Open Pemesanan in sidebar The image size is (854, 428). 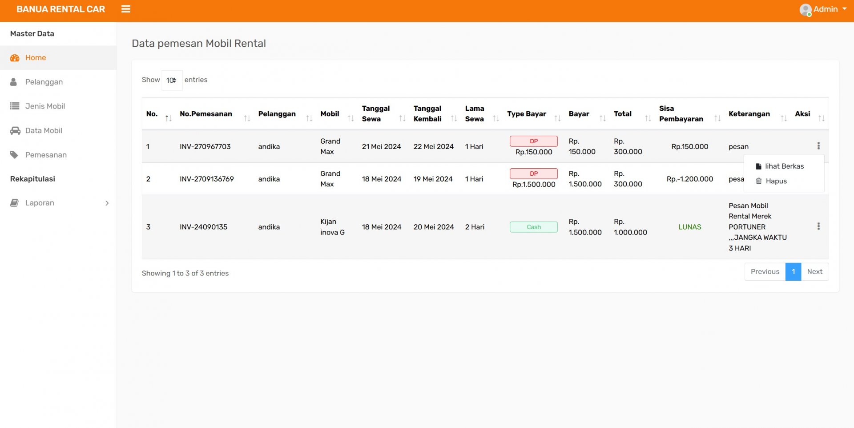46,155
